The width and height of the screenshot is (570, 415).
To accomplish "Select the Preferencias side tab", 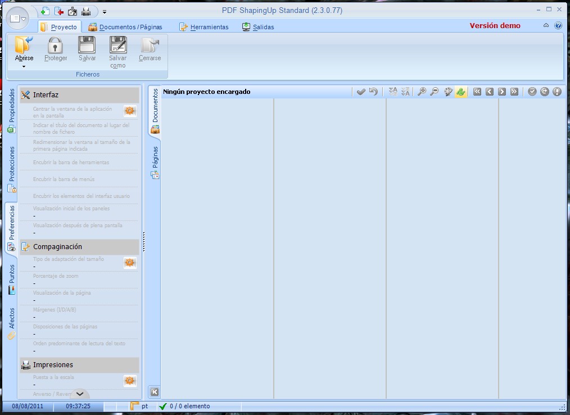I will (x=12, y=228).
